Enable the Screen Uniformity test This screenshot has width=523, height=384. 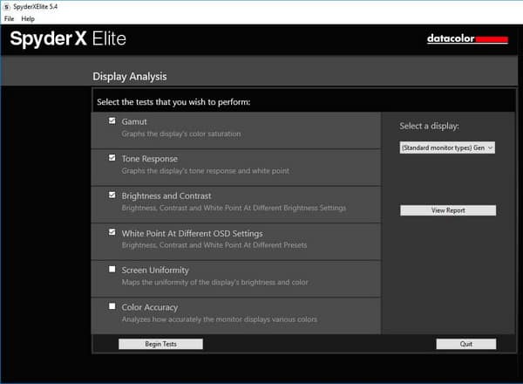(x=112, y=269)
